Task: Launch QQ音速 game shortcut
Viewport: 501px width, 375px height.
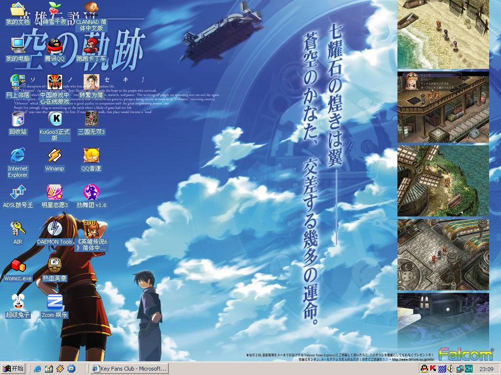Action: pos(91,156)
